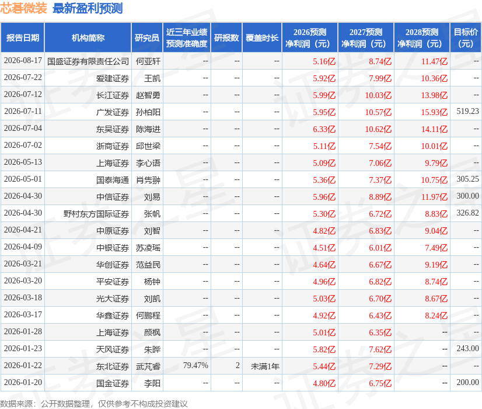Click the 近三年业绩预测准确度 header
Image resolution: width=482 pixels, height=409 pixels.
[x=187, y=37]
